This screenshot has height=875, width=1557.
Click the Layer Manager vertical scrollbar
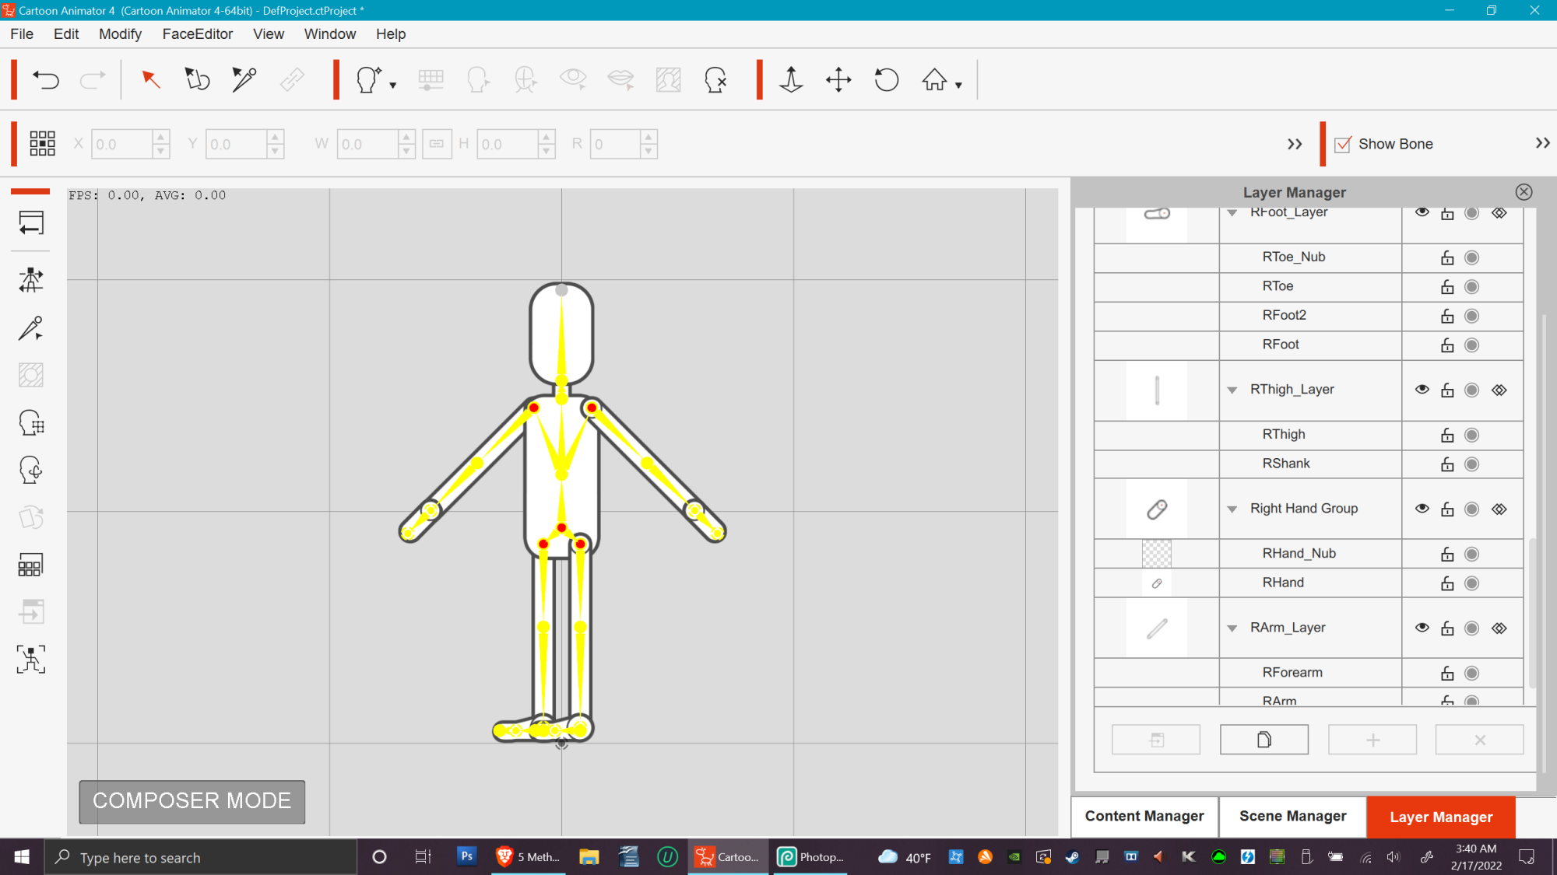(1532, 612)
